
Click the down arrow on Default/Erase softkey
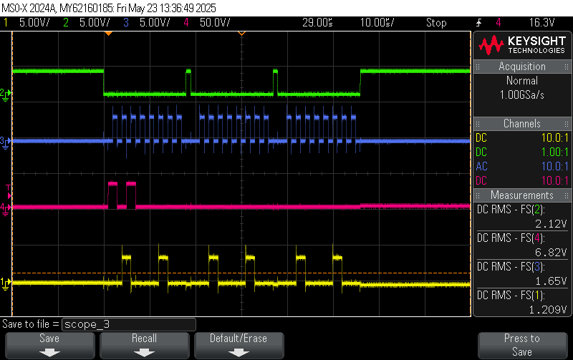click(239, 353)
